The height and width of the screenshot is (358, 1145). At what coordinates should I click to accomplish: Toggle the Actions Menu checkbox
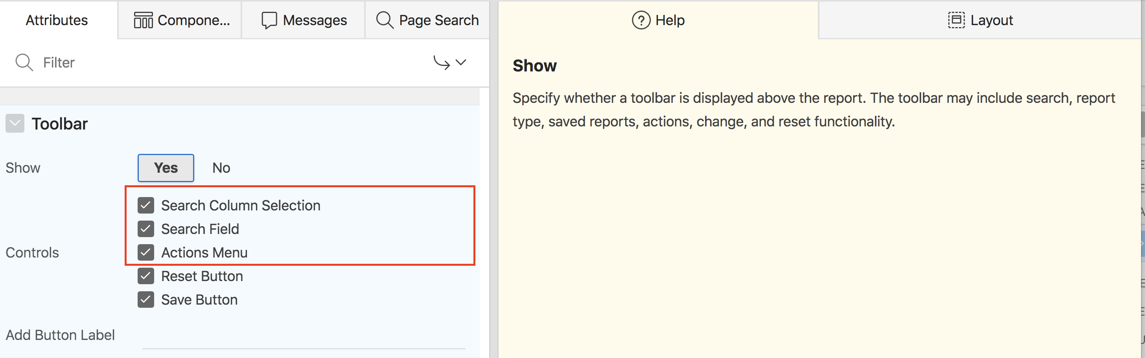click(146, 252)
